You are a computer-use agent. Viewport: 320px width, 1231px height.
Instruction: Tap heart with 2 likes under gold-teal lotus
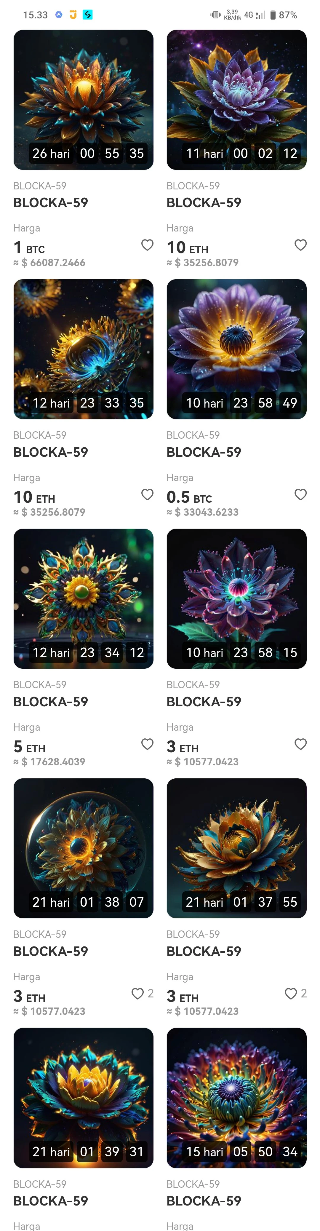click(x=291, y=994)
